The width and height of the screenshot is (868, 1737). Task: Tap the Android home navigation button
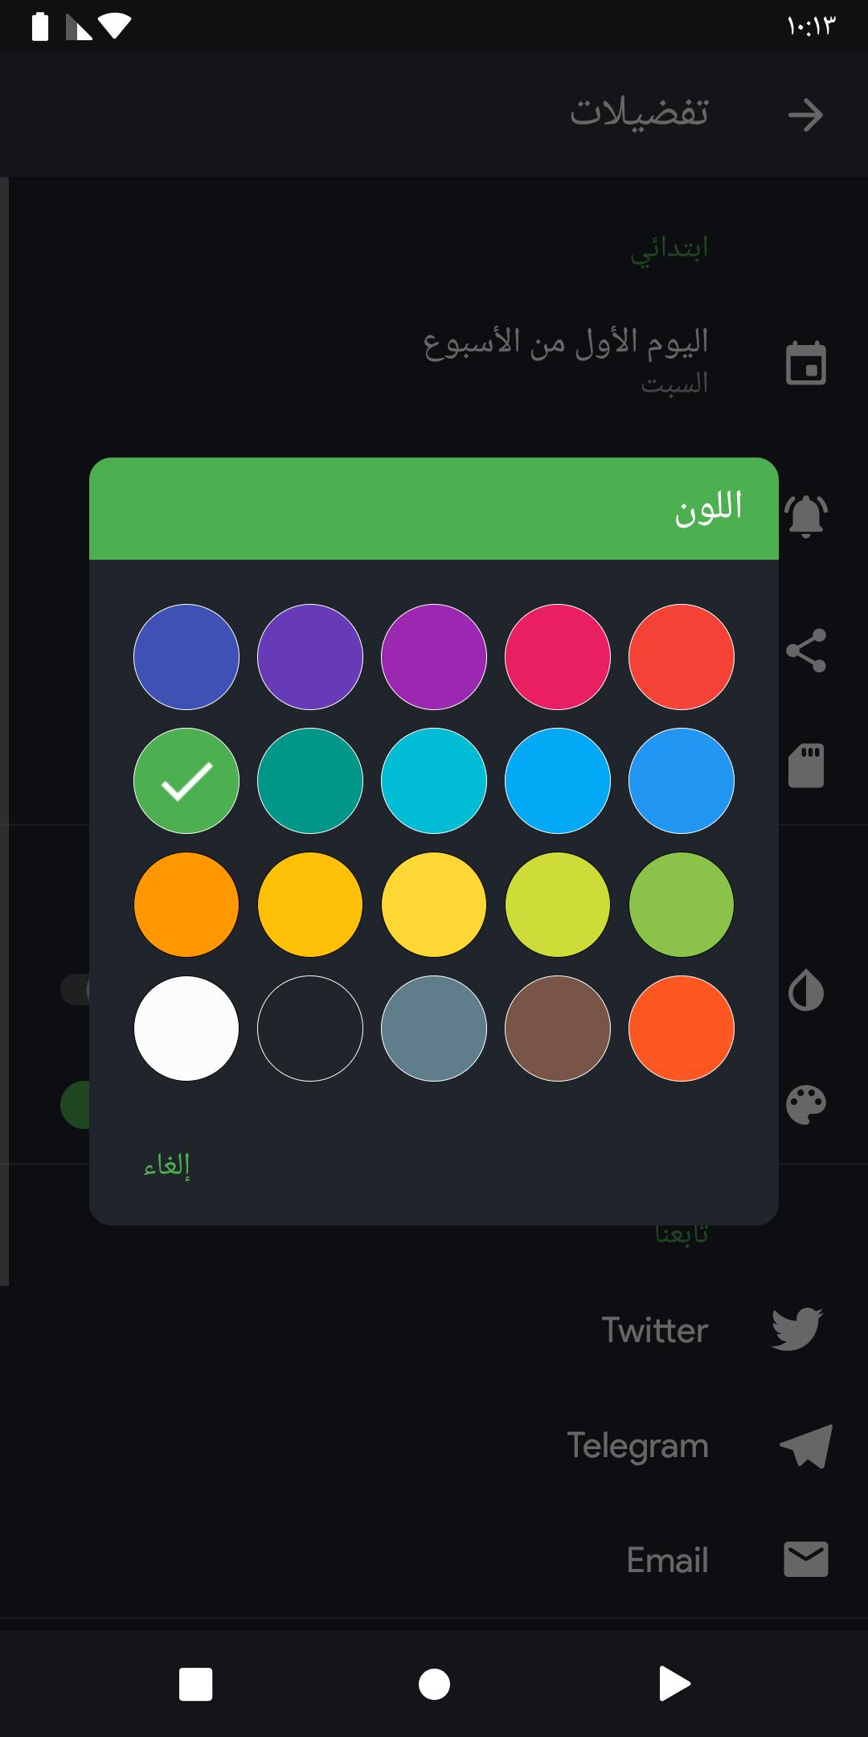tap(434, 1684)
